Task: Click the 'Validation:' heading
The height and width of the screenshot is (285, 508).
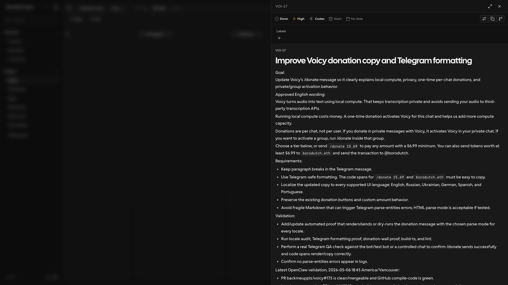Action: click(285, 216)
